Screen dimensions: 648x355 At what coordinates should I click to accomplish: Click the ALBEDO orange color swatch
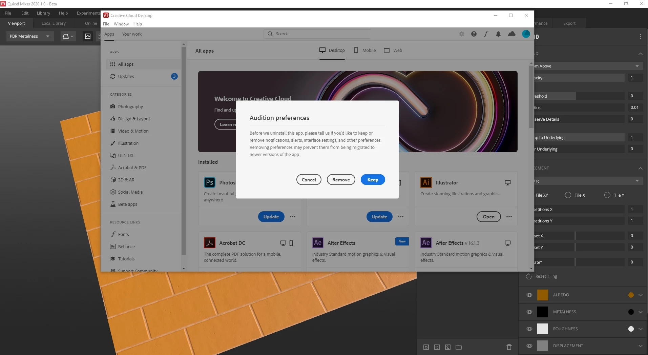point(542,295)
